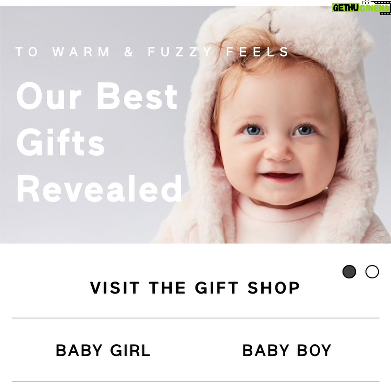Click the Our Best Gifts Revealed headline
The height and width of the screenshot is (391, 391).
(99, 142)
